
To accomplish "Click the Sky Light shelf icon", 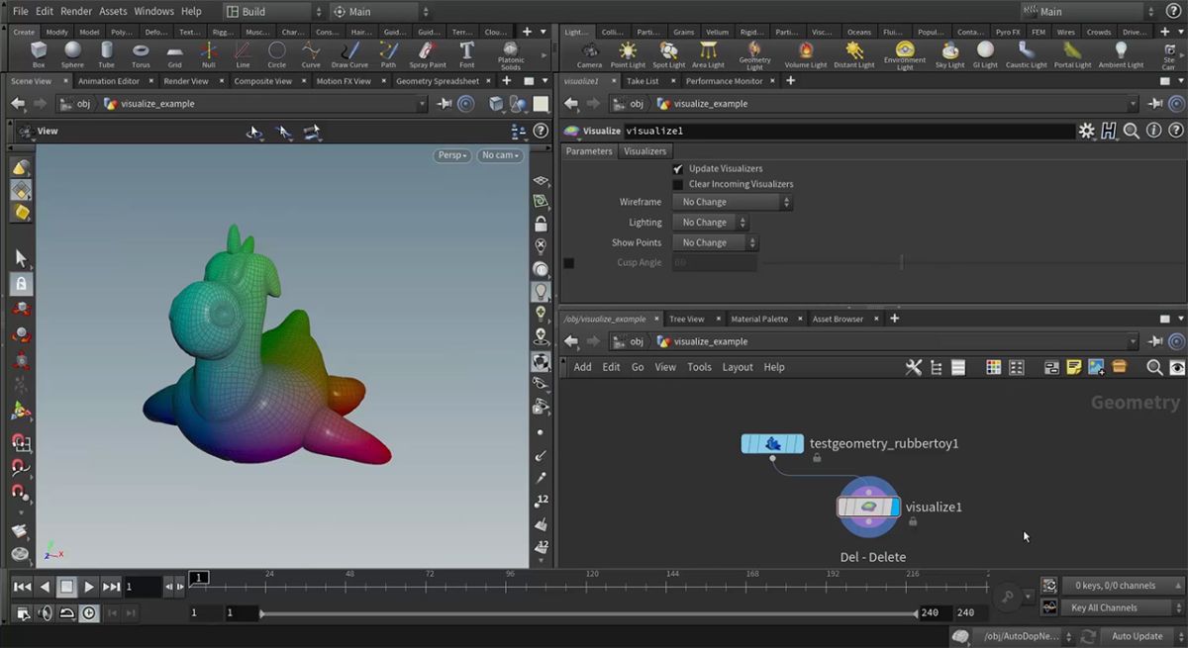I will coord(949,53).
